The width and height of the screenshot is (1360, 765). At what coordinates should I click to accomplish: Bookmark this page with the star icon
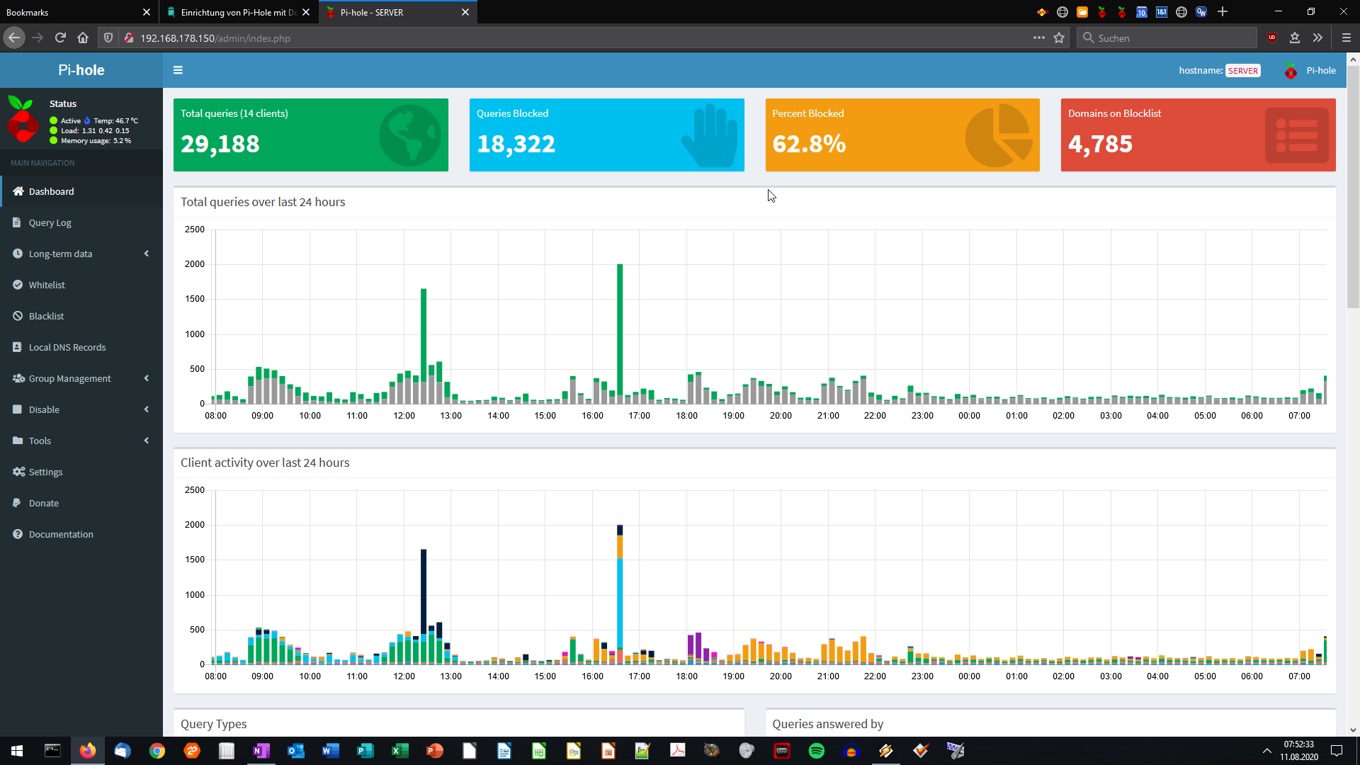click(x=1059, y=38)
